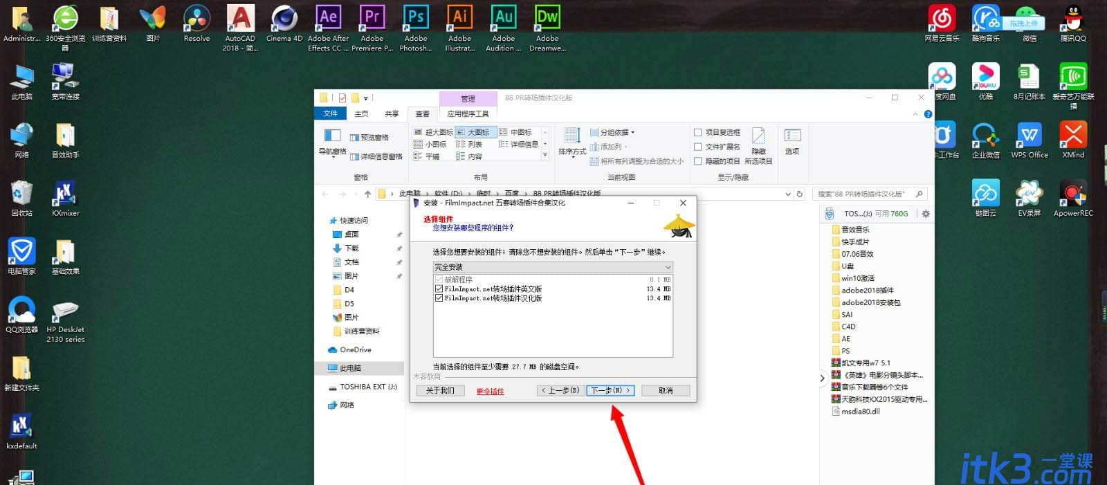Switch to 应用程序工具 ribbon tab
This screenshot has height=485, width=1107.
coord(468,113)
